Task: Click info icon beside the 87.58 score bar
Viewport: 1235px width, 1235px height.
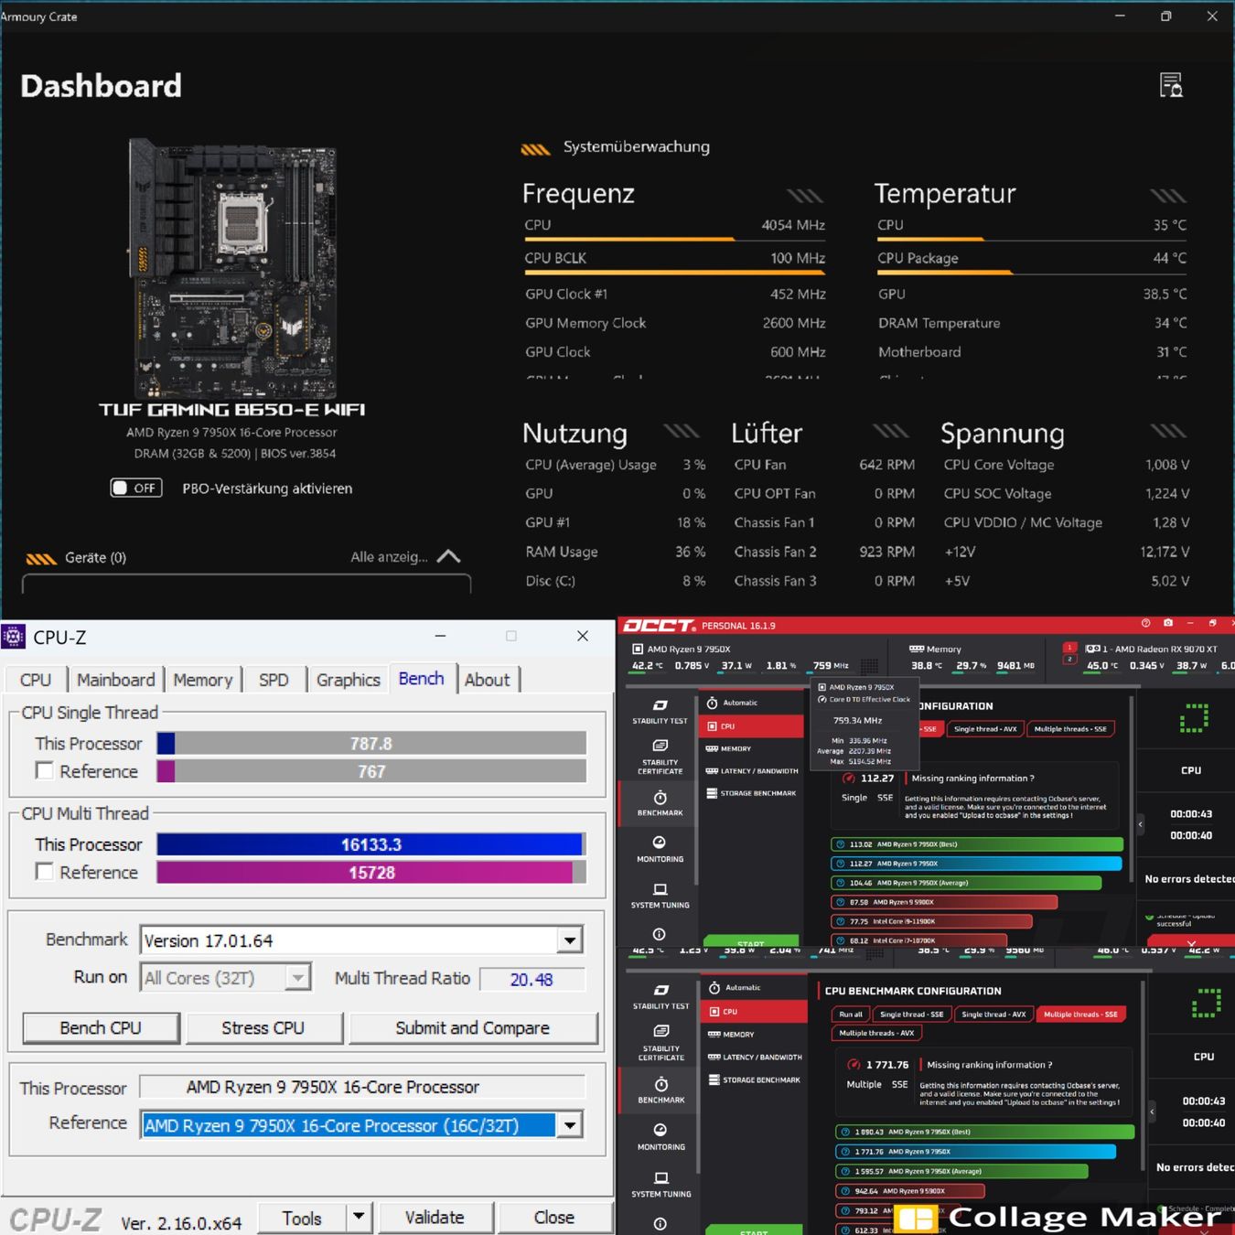Action: click(x=841, y=902)
